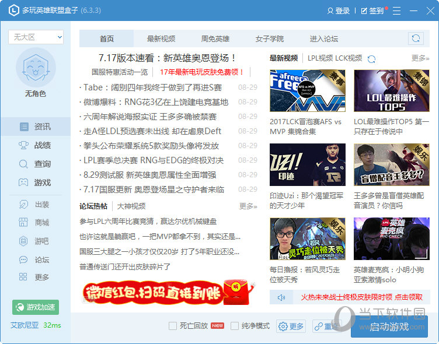Switch to the 首页 tab
Image resolution: width=439 pixels, height=344 pixels.
coord(107,38)
